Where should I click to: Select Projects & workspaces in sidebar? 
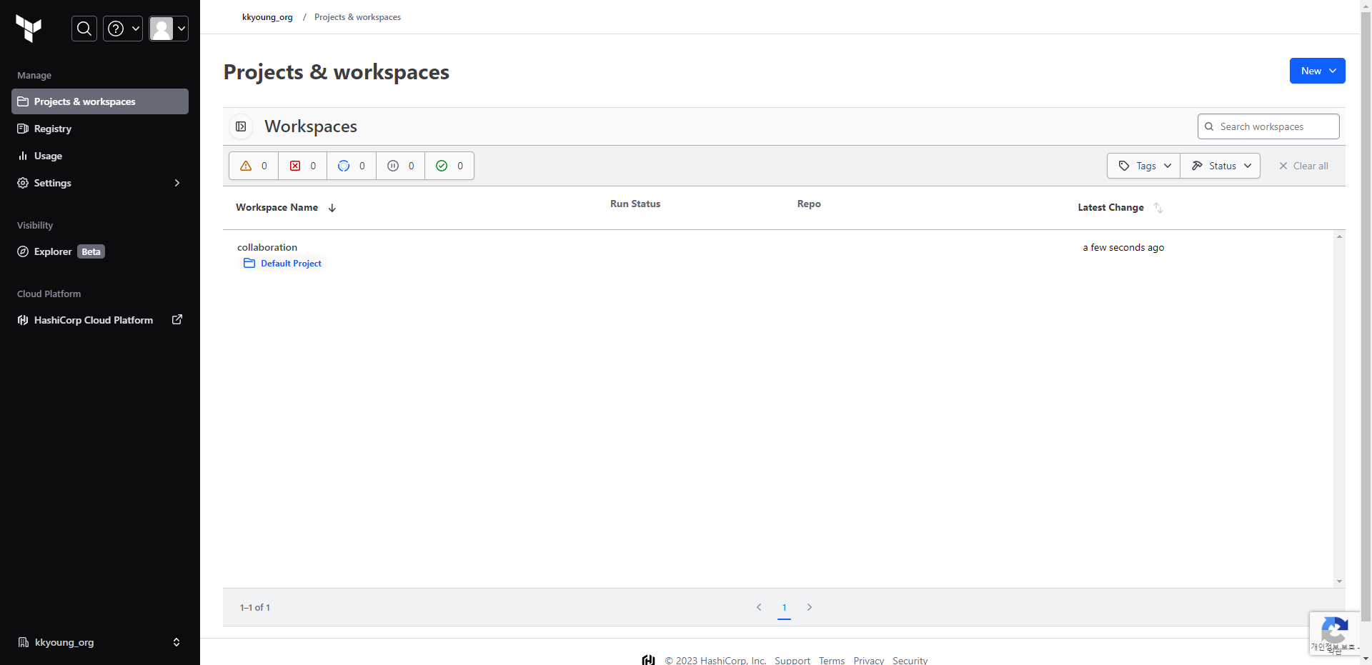pos(100,101)
